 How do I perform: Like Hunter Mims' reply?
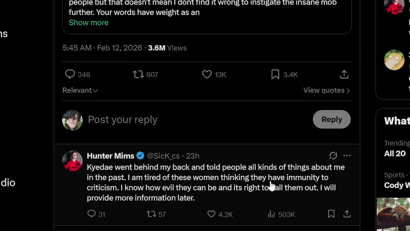[x=211, y=214]
